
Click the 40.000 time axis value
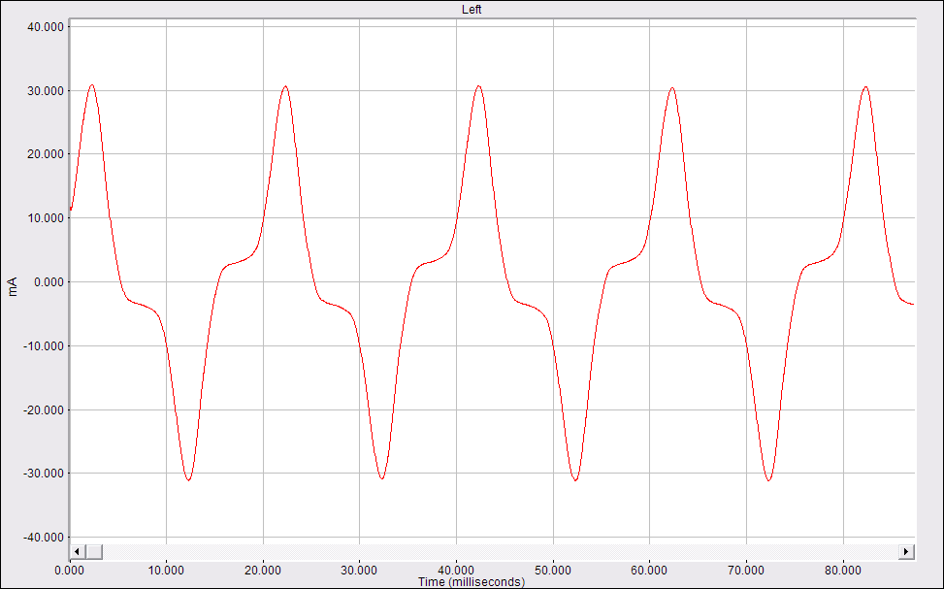pyautogui.click(x=456, y=571)
